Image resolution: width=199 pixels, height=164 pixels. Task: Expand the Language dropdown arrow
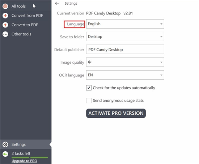tap(161, 24)
